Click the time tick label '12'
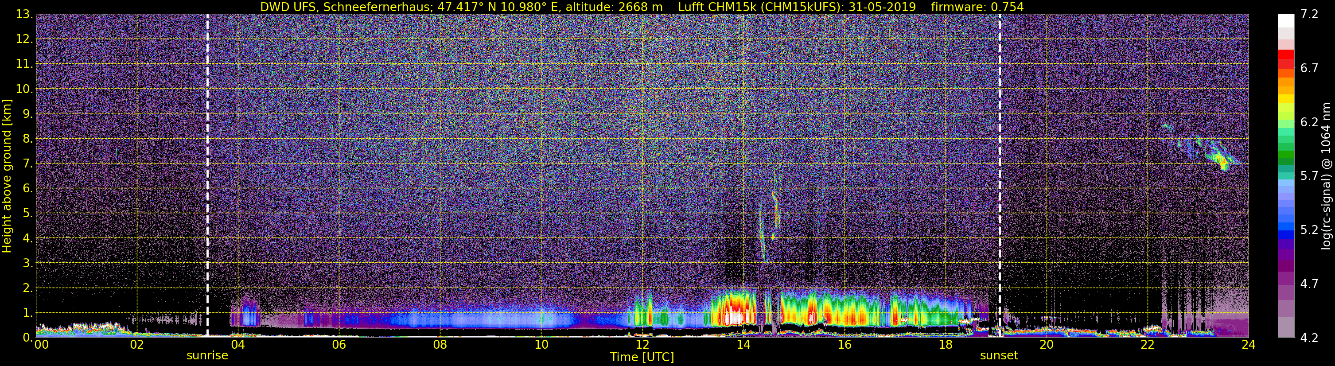 coord(642,345)
